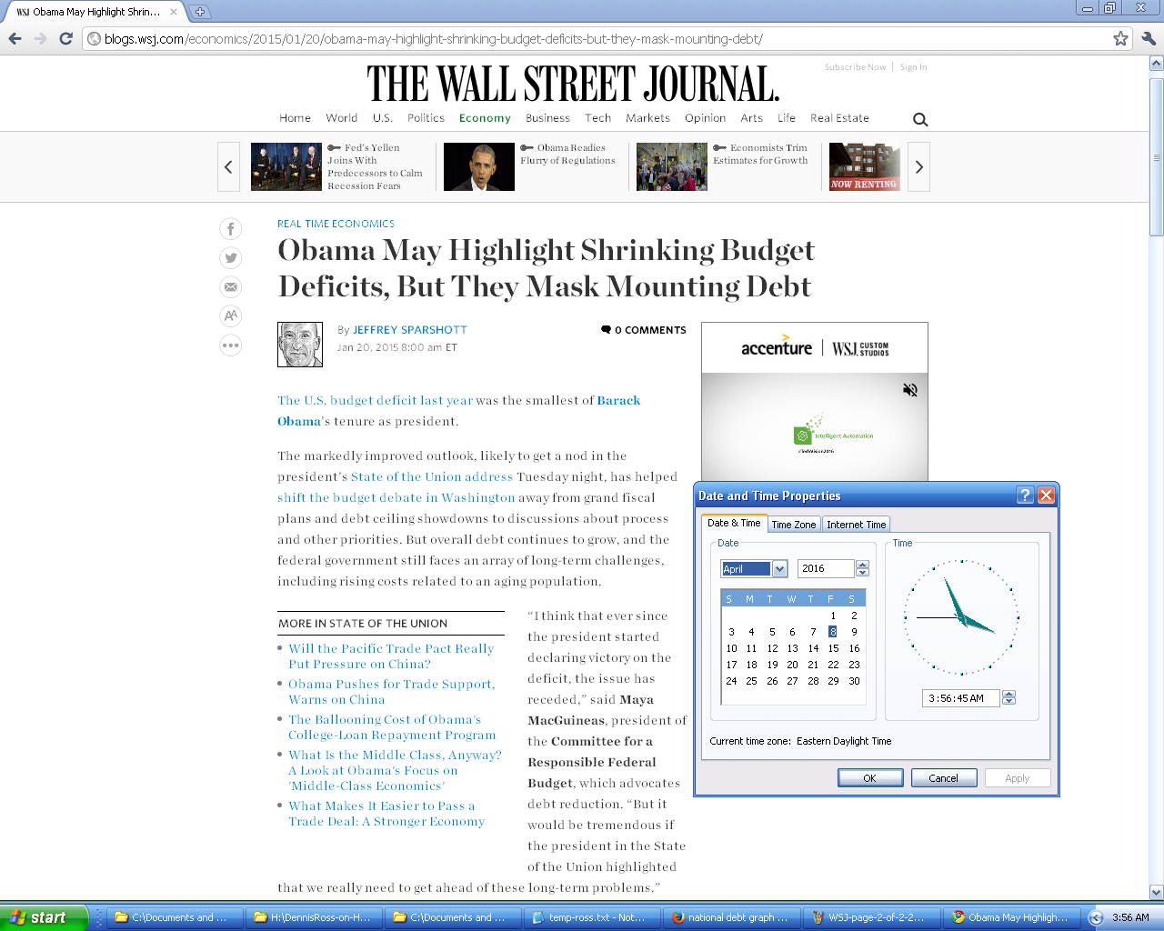Viewport: 1164px width, 931px height.
Task: Switch to the Time Zone tab
Action: tap(794, 525)
